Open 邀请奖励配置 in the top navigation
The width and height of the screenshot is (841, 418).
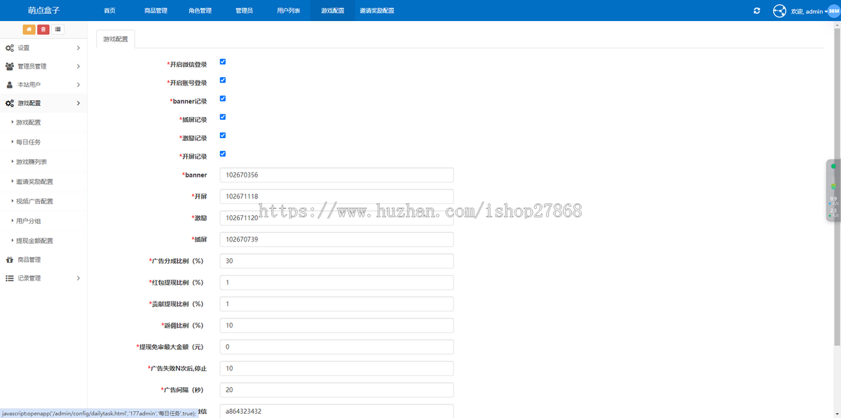point(376,11)
